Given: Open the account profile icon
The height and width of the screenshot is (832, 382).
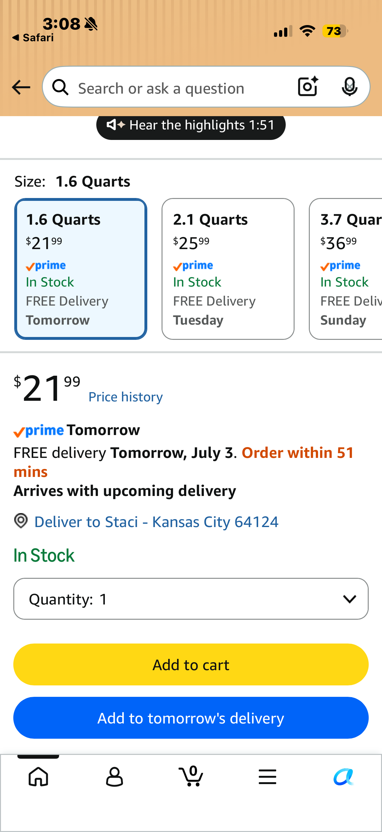Looking at the screenshot, I should 114,776.
